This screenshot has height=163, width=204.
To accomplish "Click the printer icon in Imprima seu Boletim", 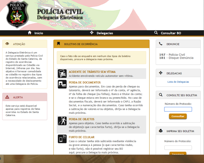I will click(x=161, y=131).
